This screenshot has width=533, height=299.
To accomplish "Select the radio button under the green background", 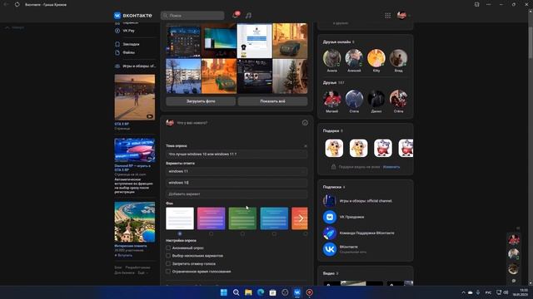I will pyautogui.click(x=242, y=233).
